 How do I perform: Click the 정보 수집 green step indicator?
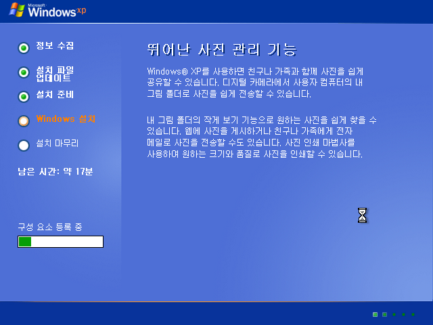pos(24,48)
